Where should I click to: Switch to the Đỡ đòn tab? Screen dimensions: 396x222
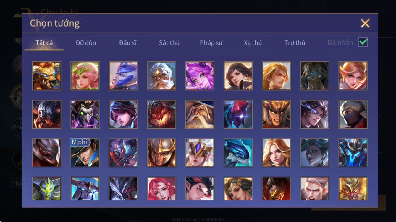86,43
